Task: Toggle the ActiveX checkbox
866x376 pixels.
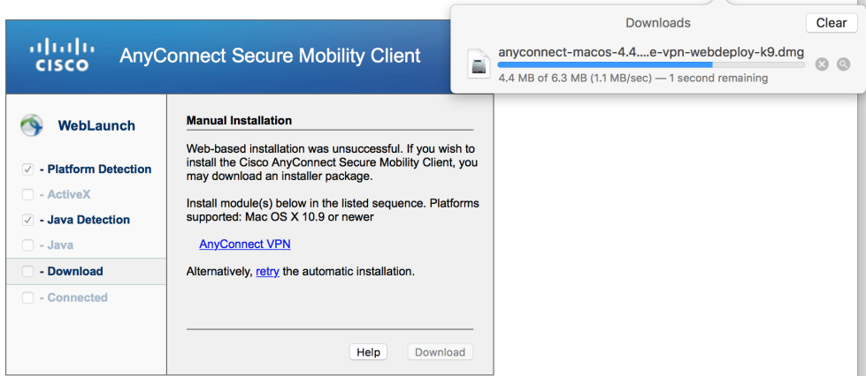Action: [27, 194]
